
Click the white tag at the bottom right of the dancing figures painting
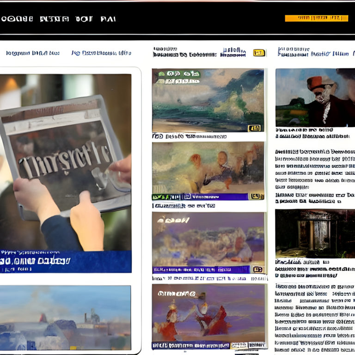[x=257, y=345]
